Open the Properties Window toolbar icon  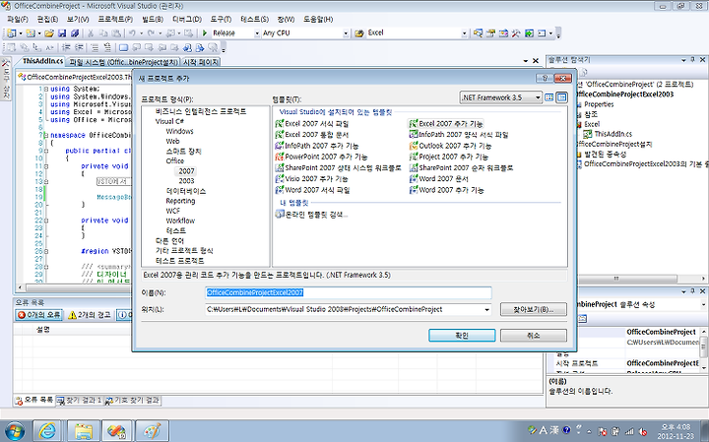click(490, 33)
